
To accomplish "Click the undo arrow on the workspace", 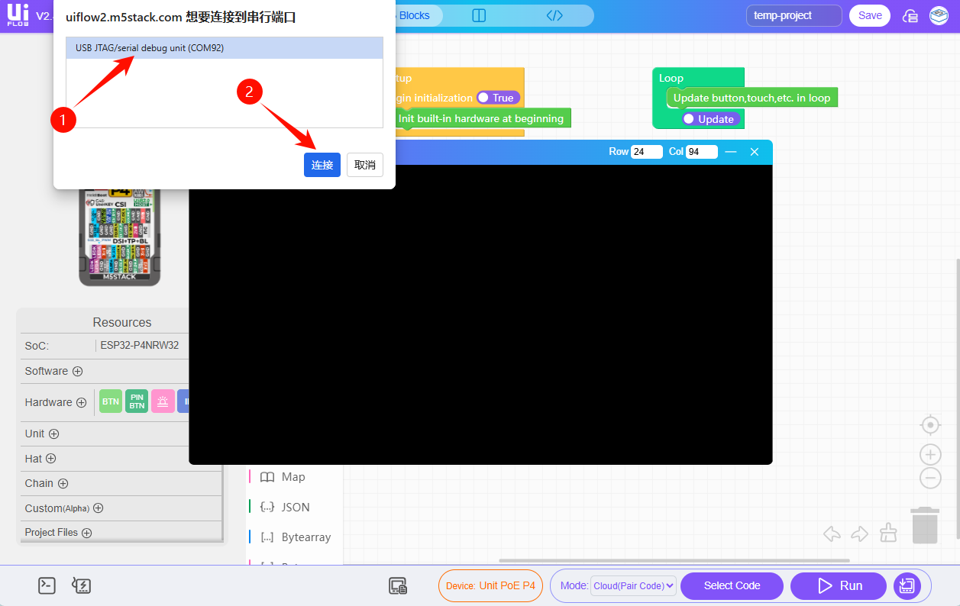I will point(832,533).
